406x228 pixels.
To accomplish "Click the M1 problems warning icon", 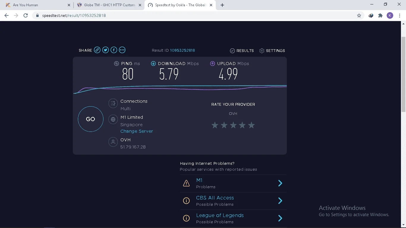I will (186, 183).
